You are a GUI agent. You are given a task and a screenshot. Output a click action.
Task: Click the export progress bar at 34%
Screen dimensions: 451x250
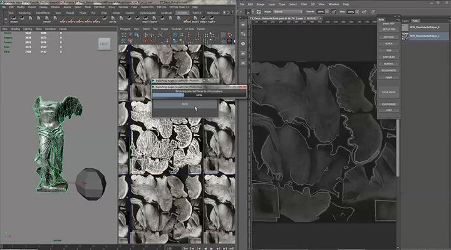[x=199, y=95]
